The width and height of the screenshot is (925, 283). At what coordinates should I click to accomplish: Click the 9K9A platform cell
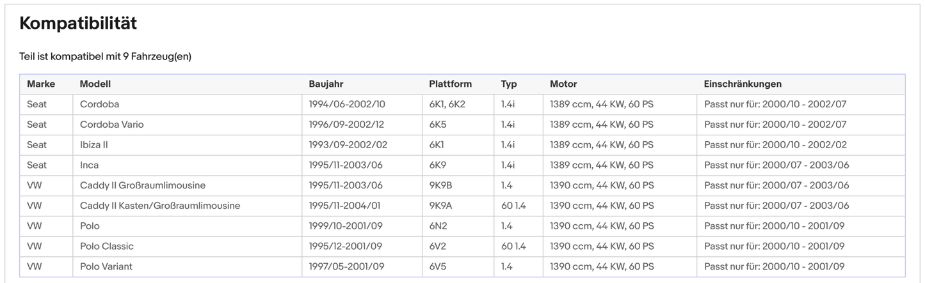pos(441,206)
